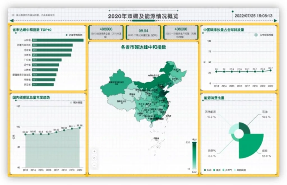The image size is (287, 185).
Task: Click the top handle of map color scale
Action: (194, 142)
